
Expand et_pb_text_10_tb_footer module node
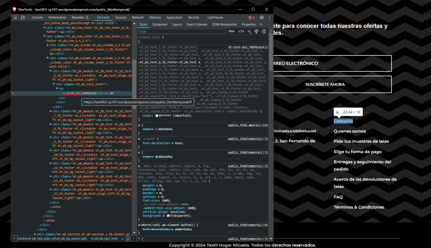click(51, 150)
